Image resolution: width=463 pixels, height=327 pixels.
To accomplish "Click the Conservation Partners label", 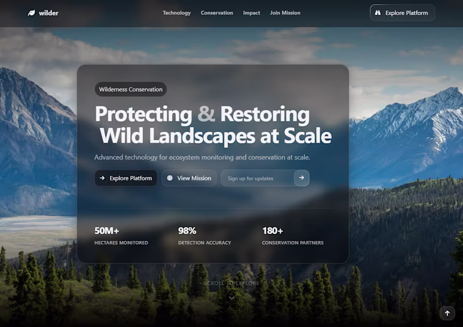I will click(x=293, y=243).
